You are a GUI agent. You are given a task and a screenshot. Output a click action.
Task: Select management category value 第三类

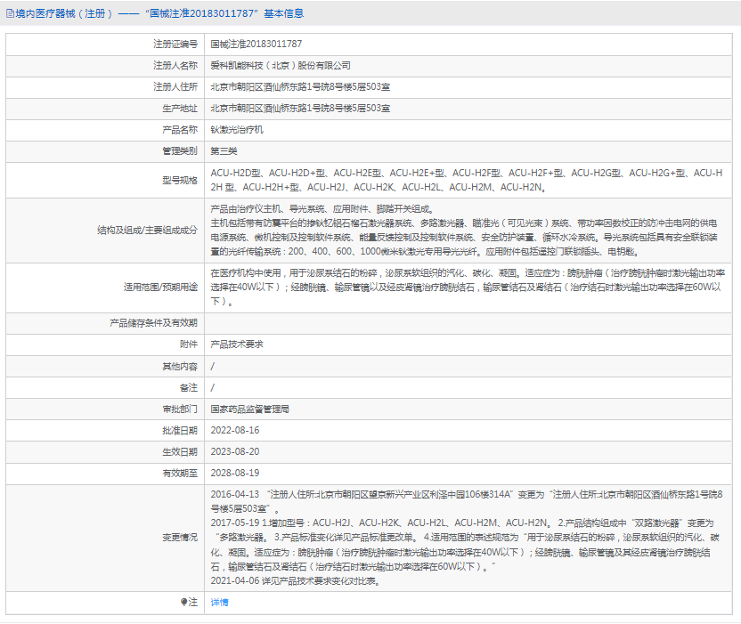click(224, 151)
